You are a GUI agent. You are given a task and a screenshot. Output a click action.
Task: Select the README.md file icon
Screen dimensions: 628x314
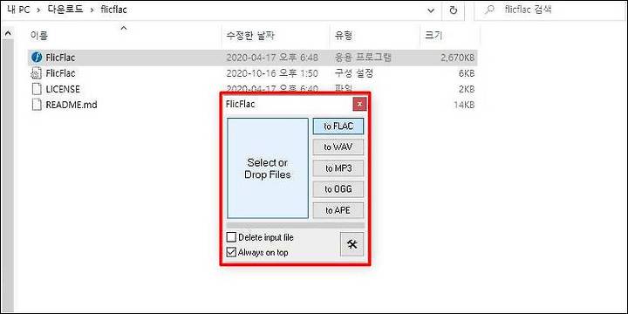[37, 105]
